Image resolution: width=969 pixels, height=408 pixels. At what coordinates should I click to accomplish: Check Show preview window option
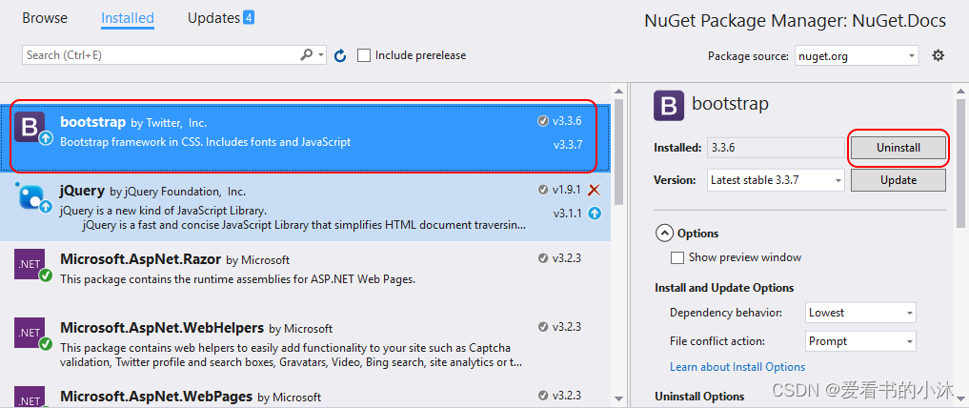coord(677,257)
